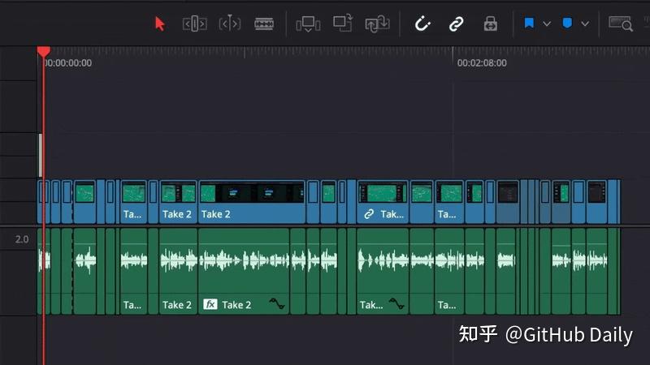The image size is (650, 365).
Task: Click the fx badge on audio clip
Action: point(210,305)
